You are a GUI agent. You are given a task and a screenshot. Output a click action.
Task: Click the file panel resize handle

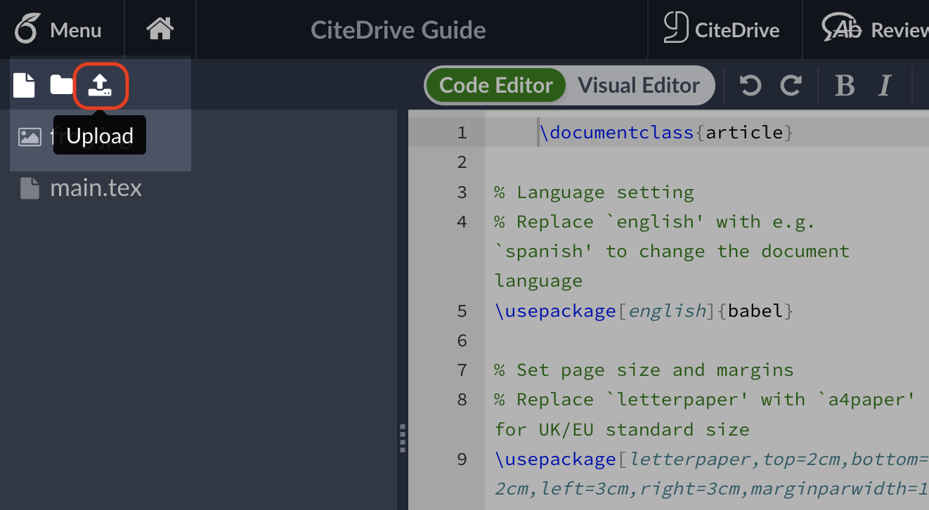(403, 439)
